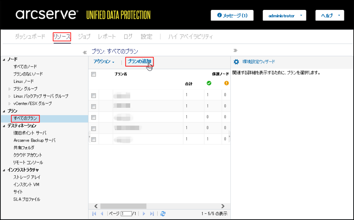Click the horizontal scrollbar thumb of plan table

click(x=124, y=206)
